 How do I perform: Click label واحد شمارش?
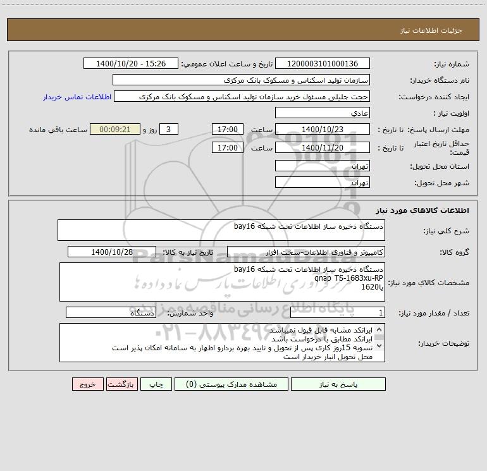(x=190, y=314)
